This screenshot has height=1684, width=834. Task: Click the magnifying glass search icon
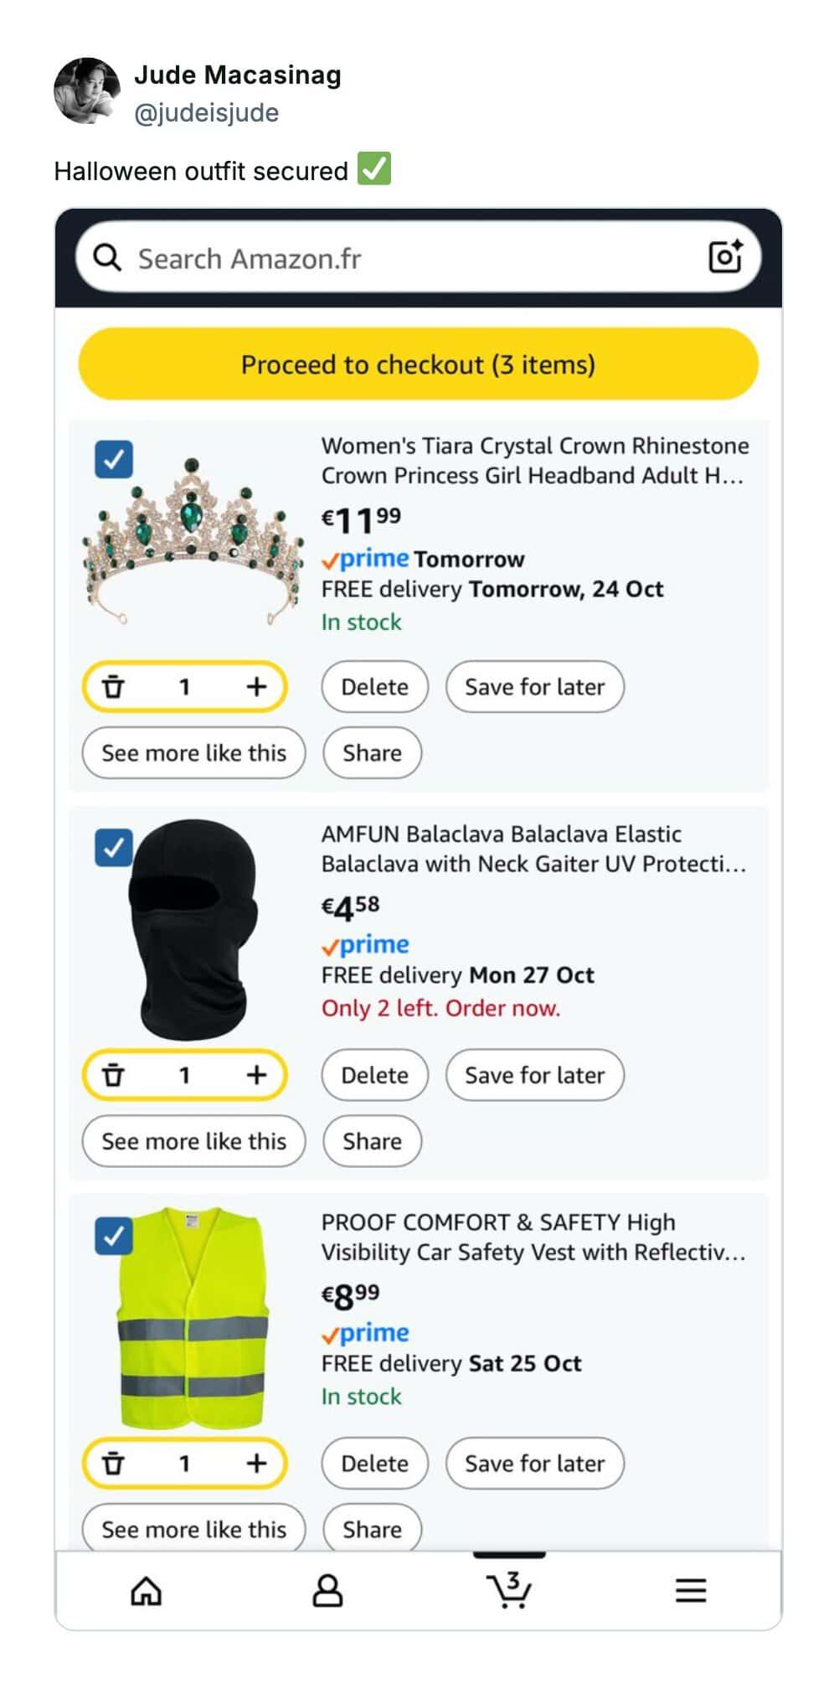(107, 257)
